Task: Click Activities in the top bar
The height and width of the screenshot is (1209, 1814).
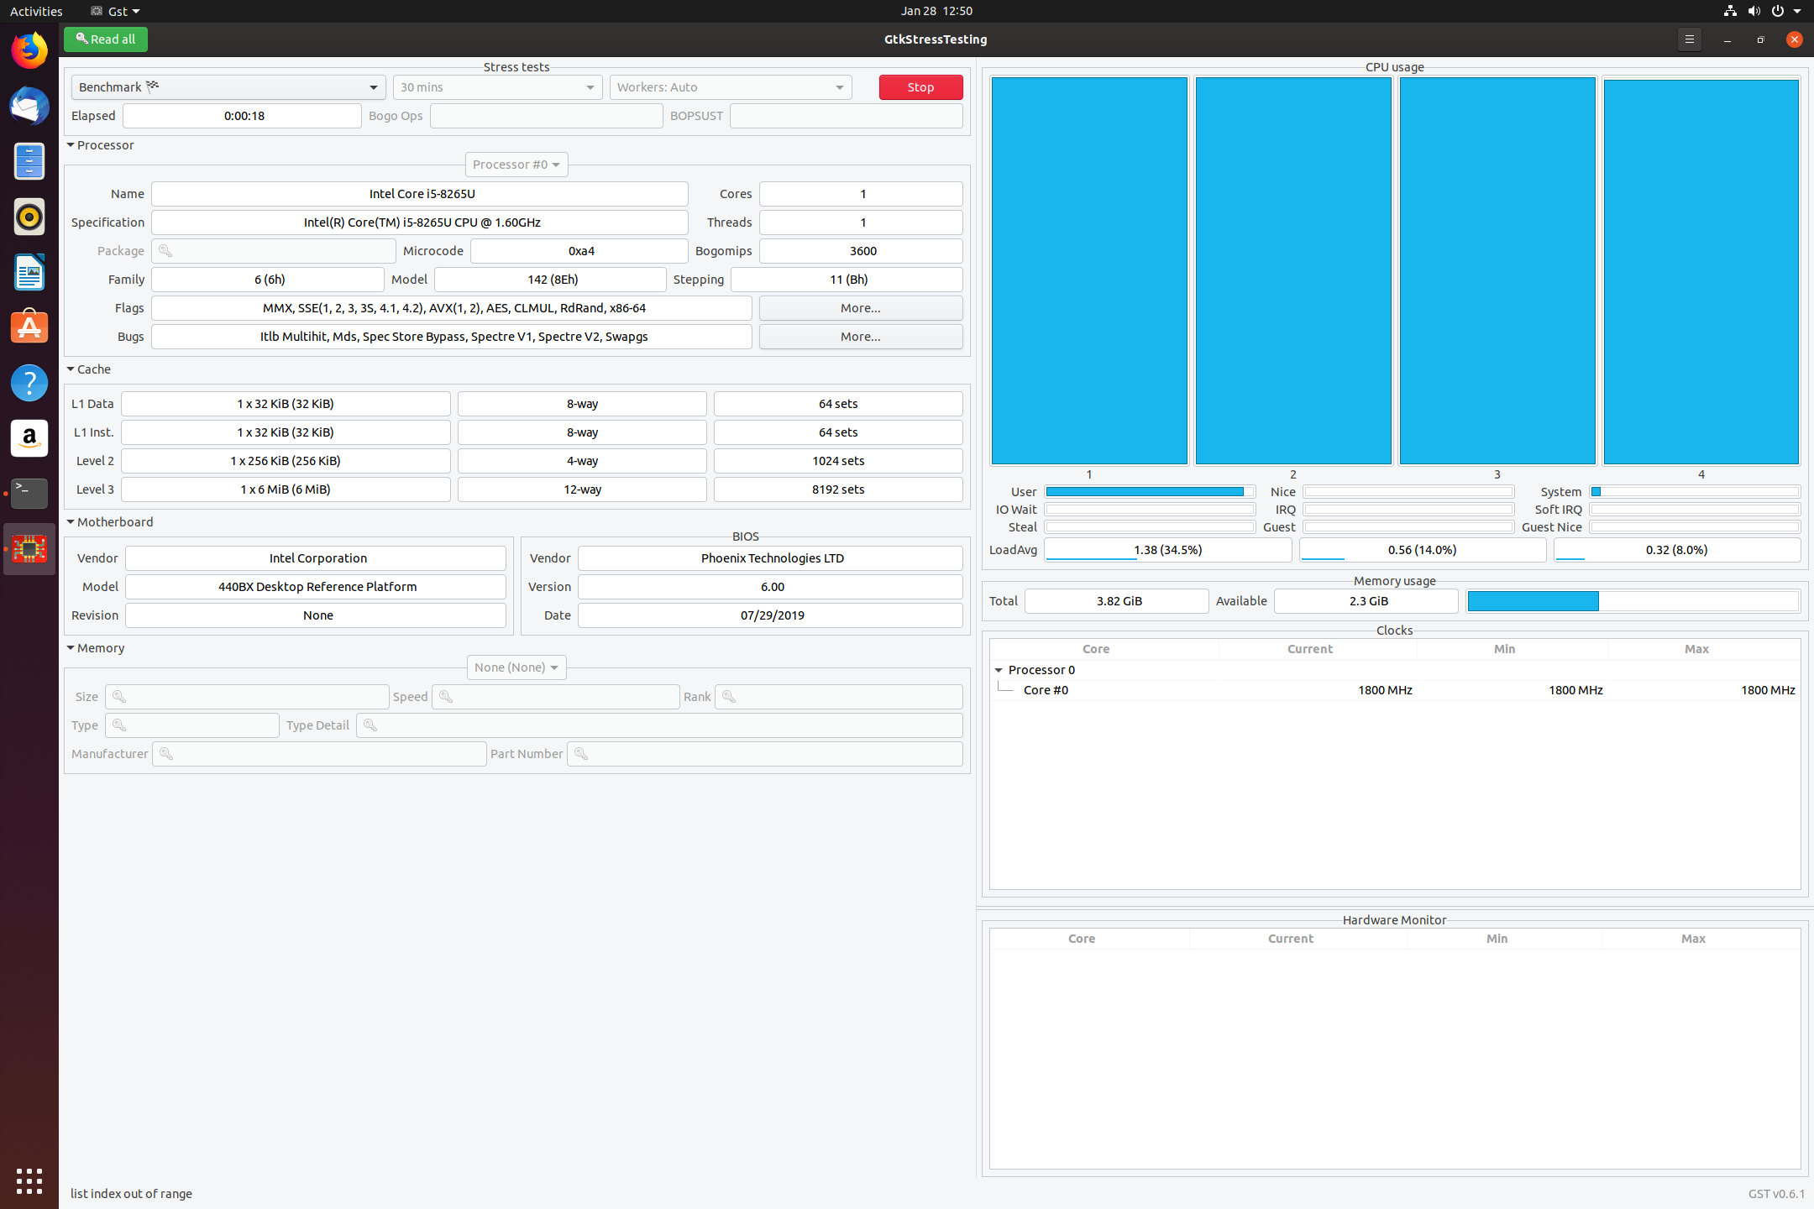Action: pos(36,11)
